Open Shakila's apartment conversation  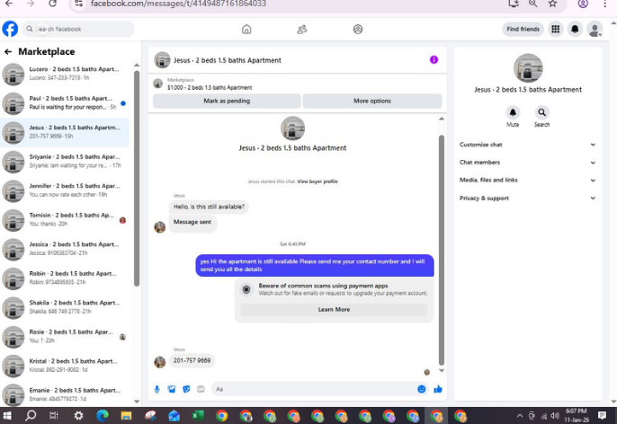pos(65,308)
